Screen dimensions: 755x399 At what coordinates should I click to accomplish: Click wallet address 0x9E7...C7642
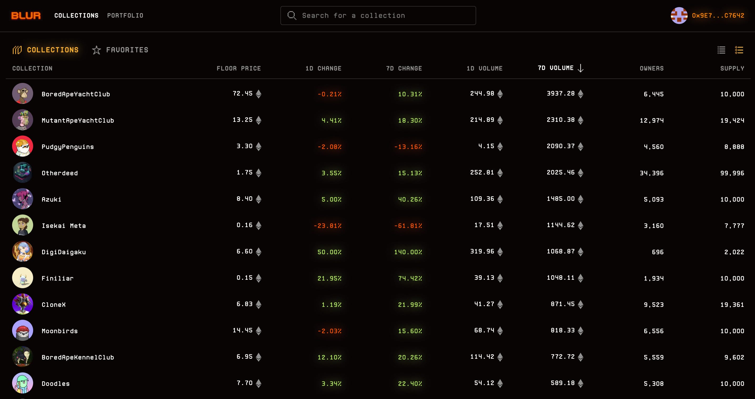click(x=718, y=16)
